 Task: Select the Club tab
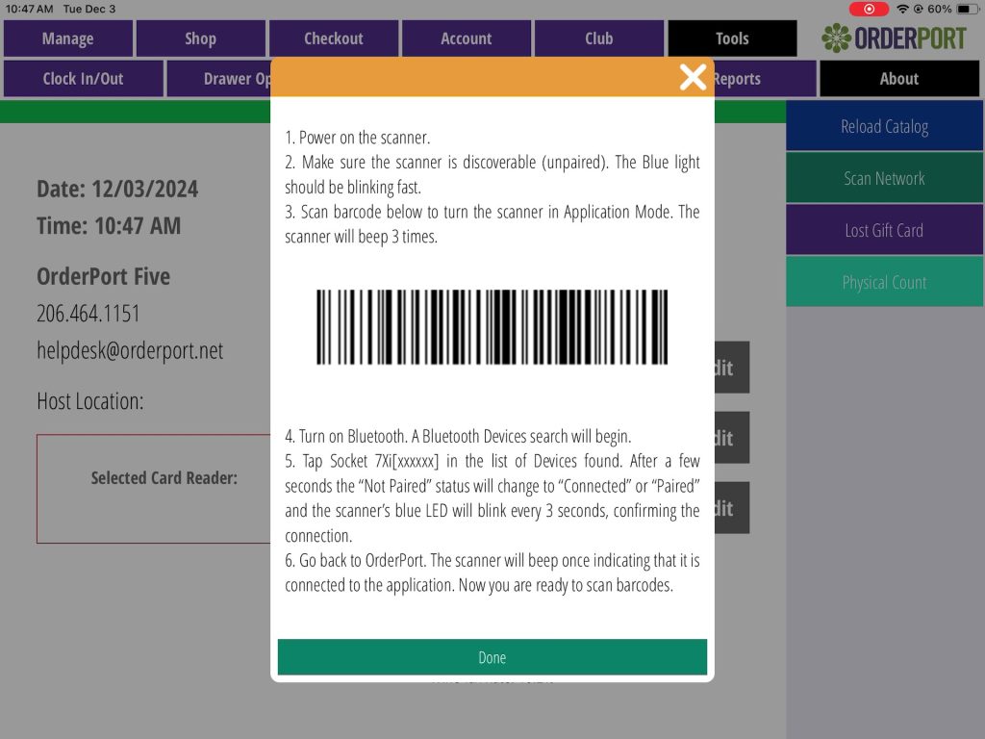598,38
